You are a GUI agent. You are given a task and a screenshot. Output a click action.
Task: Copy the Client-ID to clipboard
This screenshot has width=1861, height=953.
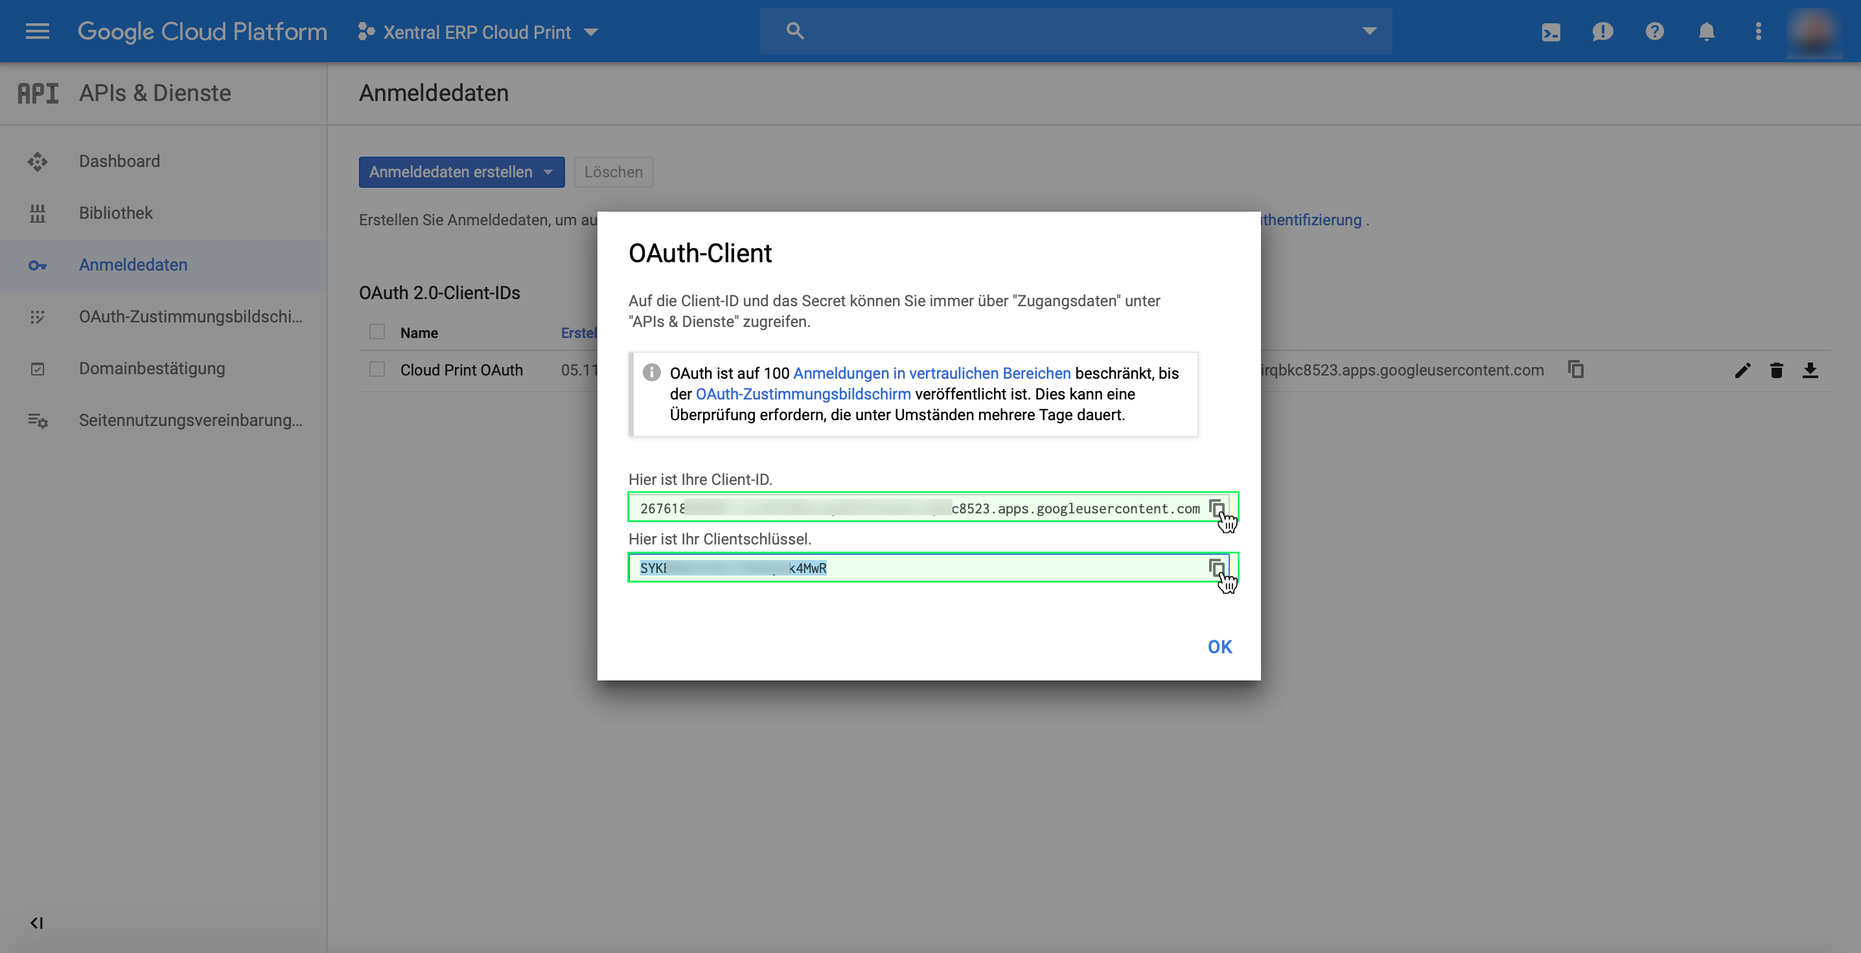[1217, 508]
